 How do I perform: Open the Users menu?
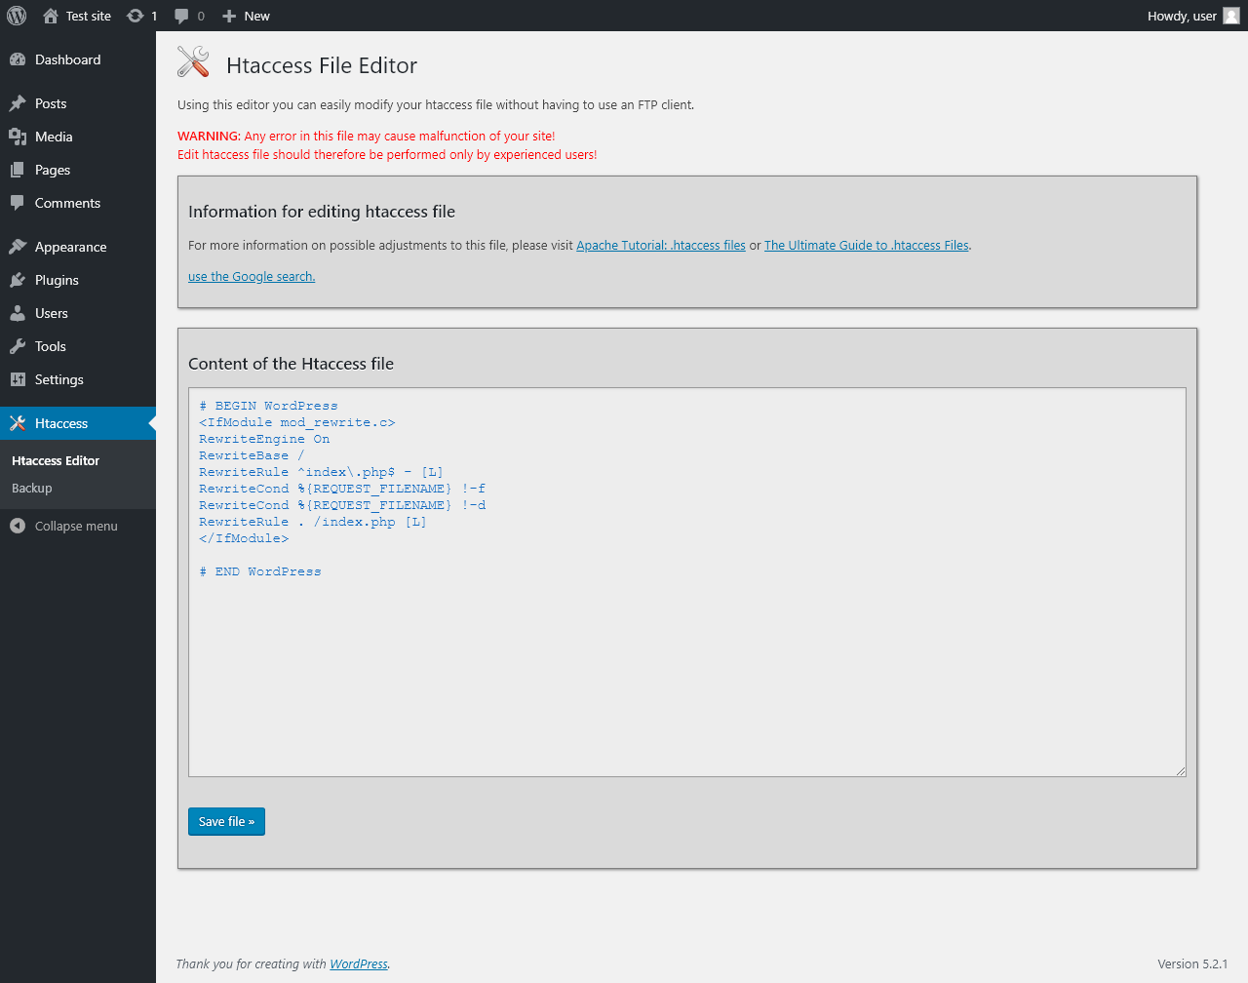(x=78, y=313)
